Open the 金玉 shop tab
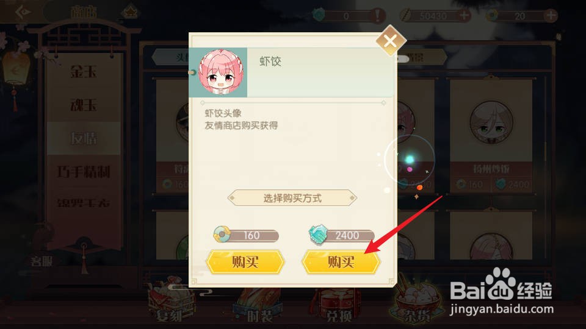 coord(84,71)
